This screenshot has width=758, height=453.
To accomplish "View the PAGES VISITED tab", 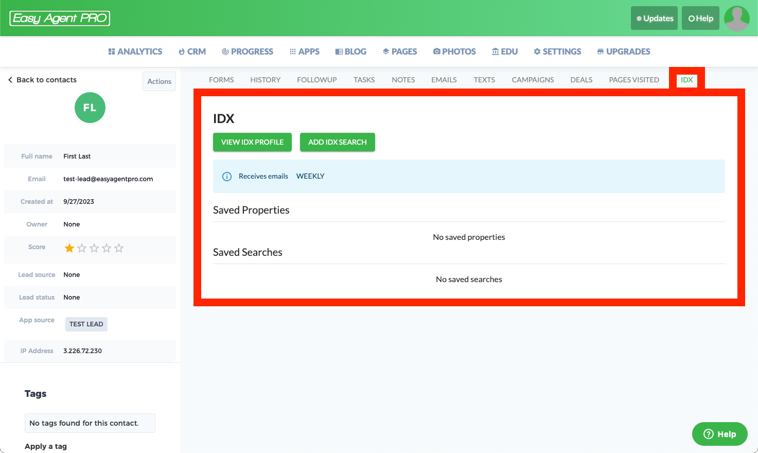I will (x=634, y=80).
